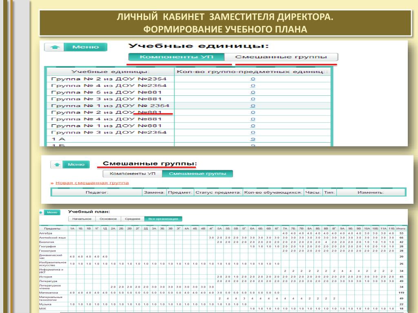Click the Итого column header in the curriculum table
418x313 pixels.
point(401,228)
